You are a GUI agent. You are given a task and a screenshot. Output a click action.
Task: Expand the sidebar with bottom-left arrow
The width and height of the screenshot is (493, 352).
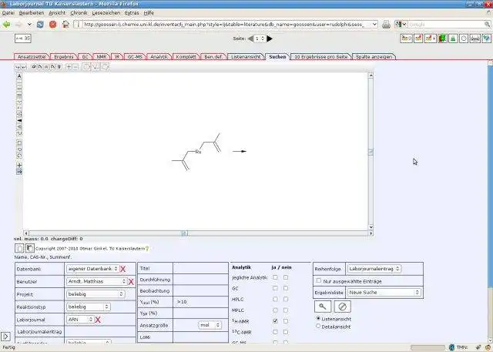pyautogui.click(x=5, y=337)
